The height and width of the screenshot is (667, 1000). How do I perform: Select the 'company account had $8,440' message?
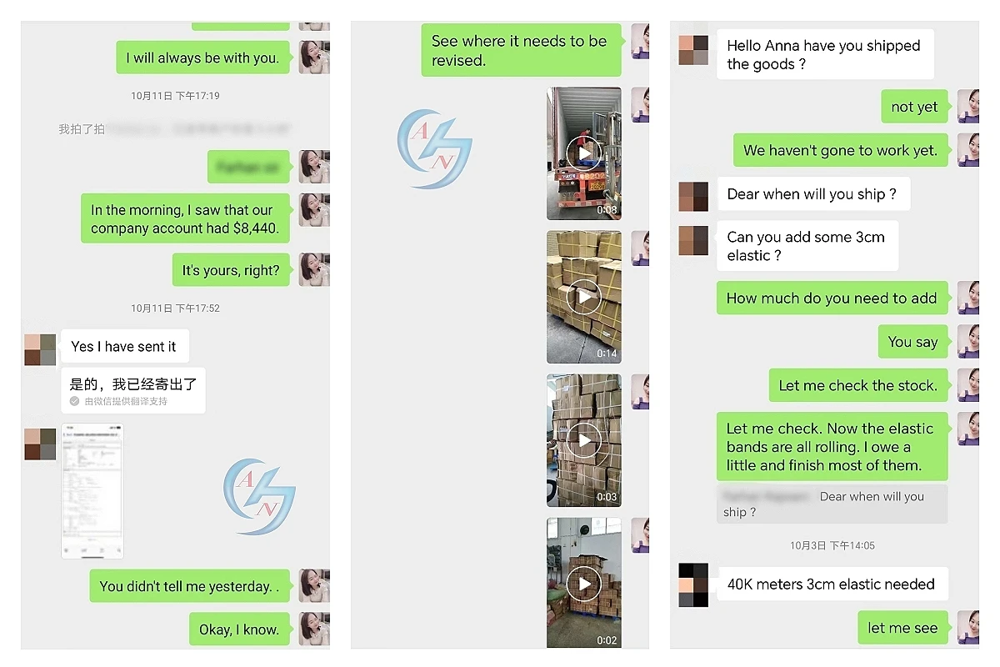click(185, 218)
